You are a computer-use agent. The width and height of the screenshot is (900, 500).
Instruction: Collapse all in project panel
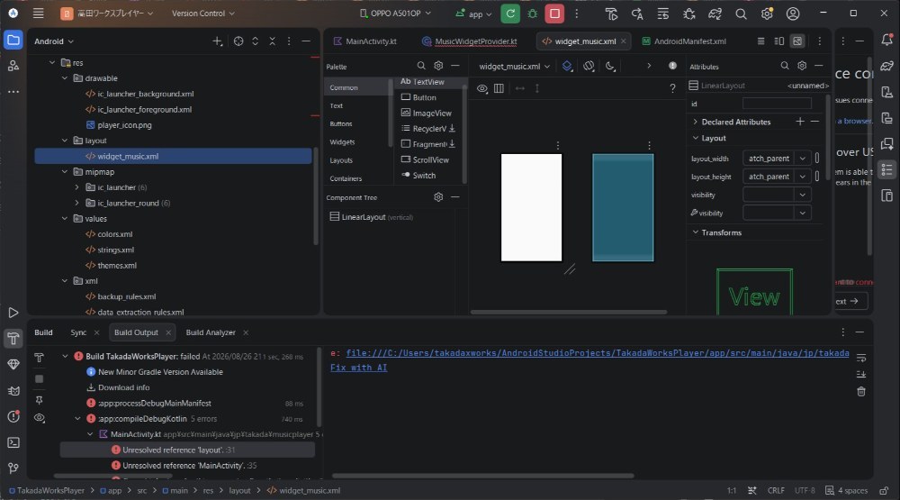click(272, 41)
